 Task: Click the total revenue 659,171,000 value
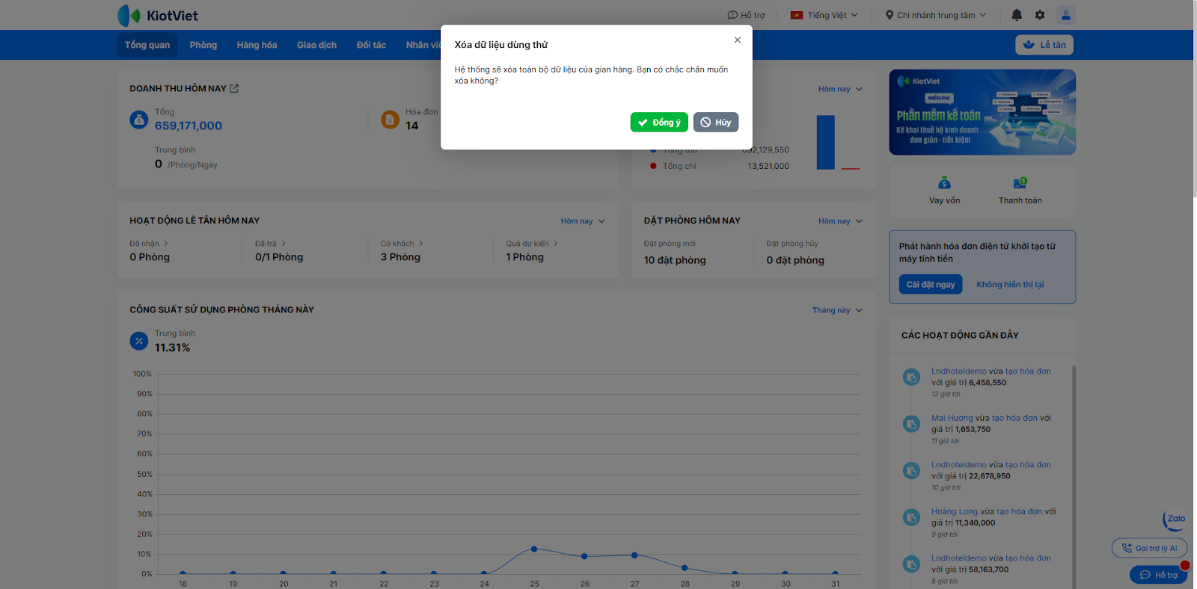click(189, 126)
